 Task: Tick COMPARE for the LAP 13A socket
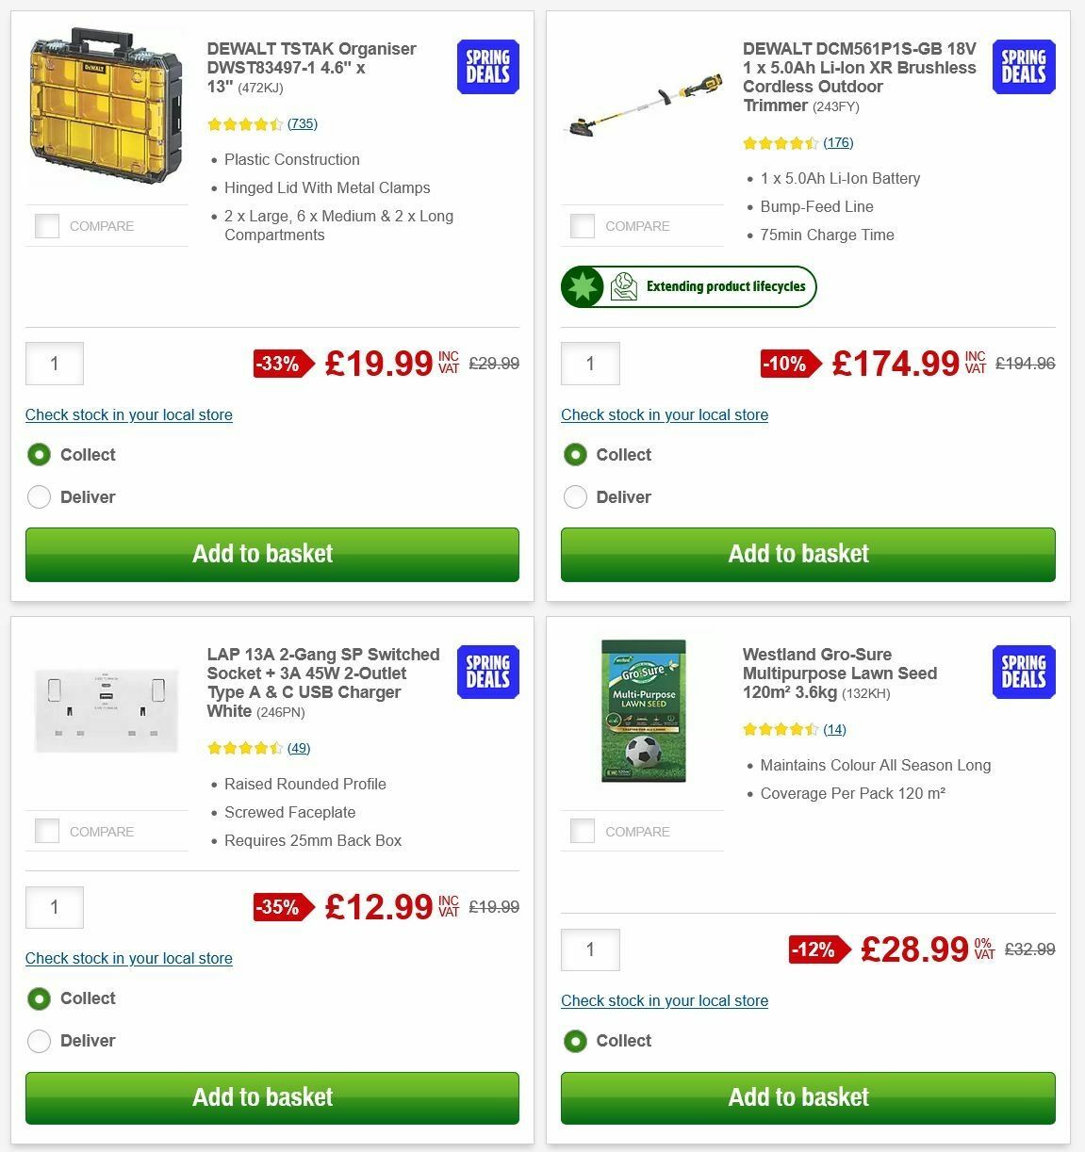(x=46, y=831)
